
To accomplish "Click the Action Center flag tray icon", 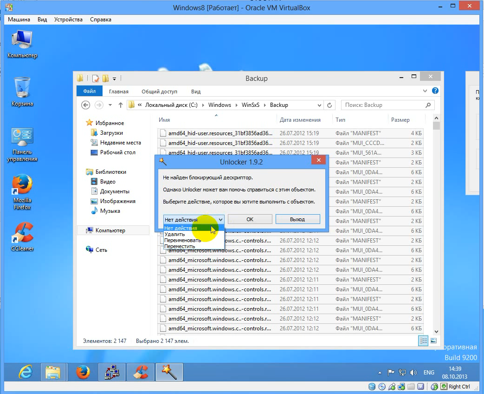I will click(x=391, y=372).
